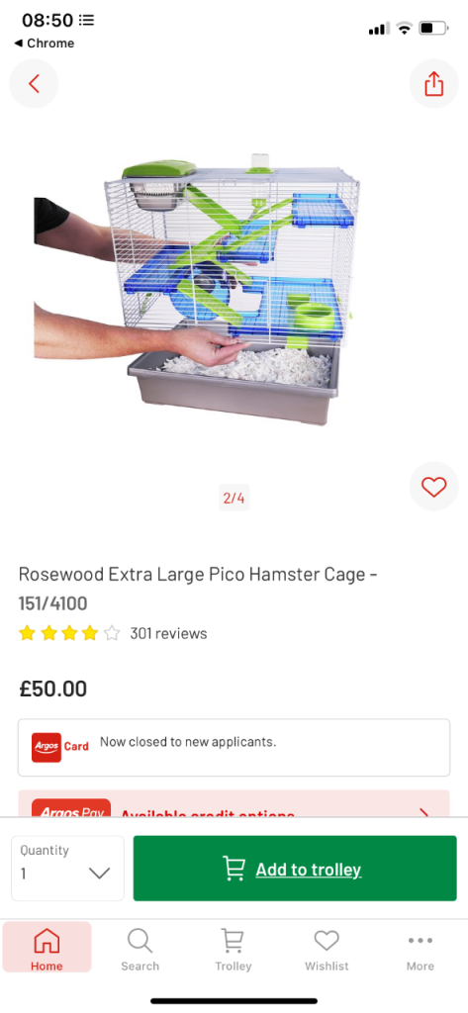Screen dimensions: 468x1013
Task: Click the Argos Card logo icon
Action: (x=47, y=747)
